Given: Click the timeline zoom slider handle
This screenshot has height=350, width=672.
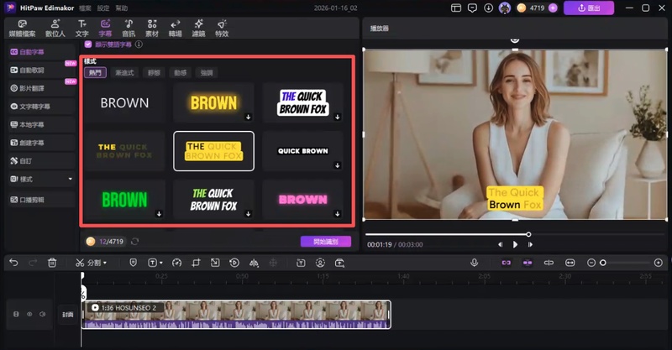Looking at the screenshot, I should pos(602,263).
